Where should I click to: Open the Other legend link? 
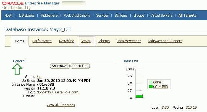(158, 82)
